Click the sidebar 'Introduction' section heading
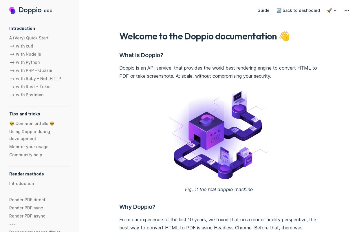The image size is (359, 232). coord(22,28)
